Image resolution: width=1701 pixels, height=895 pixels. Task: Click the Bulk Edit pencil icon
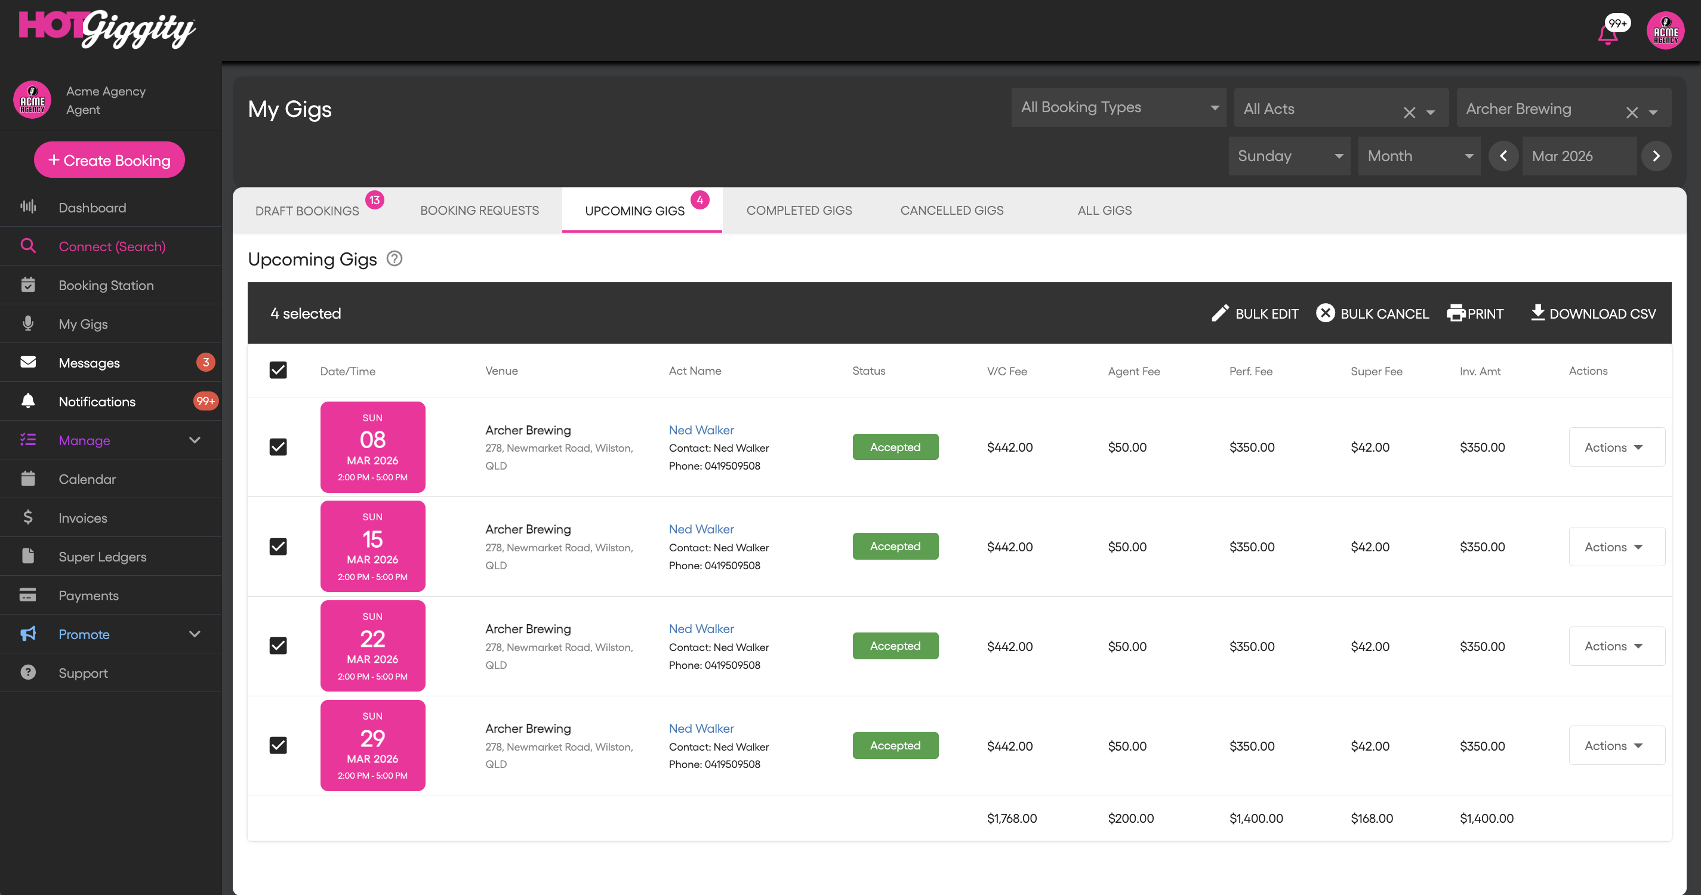point(1219,313)
